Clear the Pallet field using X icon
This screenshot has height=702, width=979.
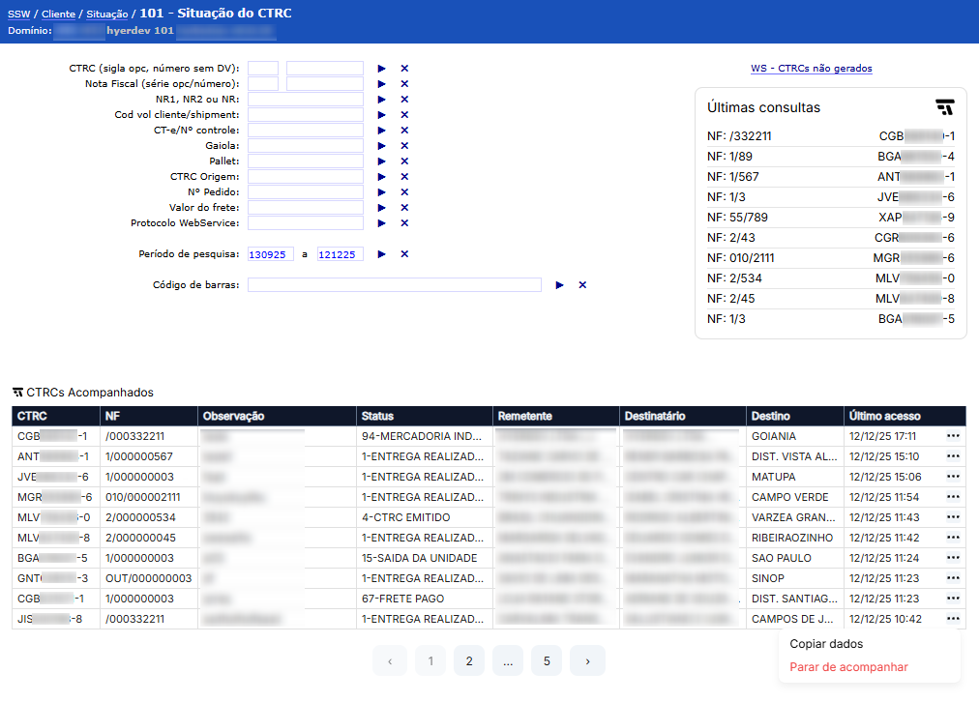click(404, 161)
